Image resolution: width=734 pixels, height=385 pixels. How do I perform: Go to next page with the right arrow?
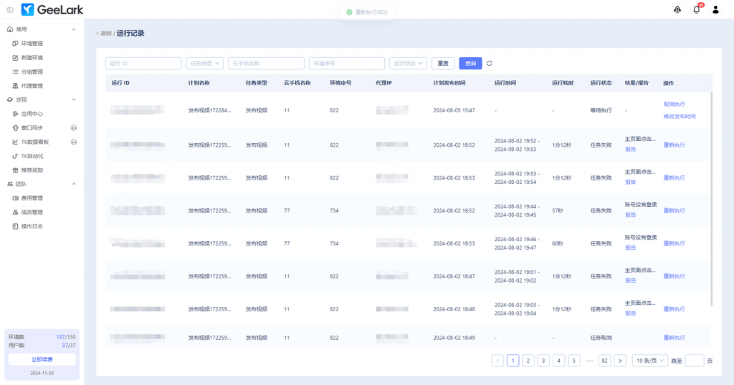click(620, 361)
